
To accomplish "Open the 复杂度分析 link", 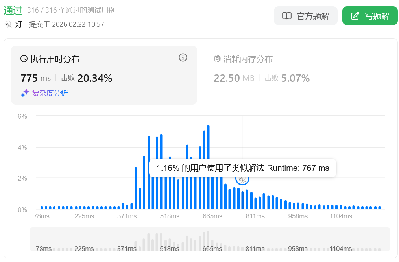I will click(50, 93).
